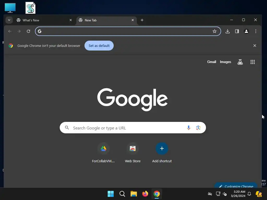Open the Gmail link

point(212,62)
